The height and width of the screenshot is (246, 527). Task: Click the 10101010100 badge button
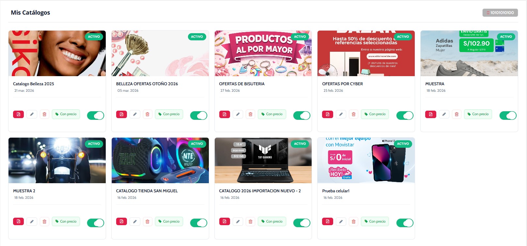click(x=500, y=13)
